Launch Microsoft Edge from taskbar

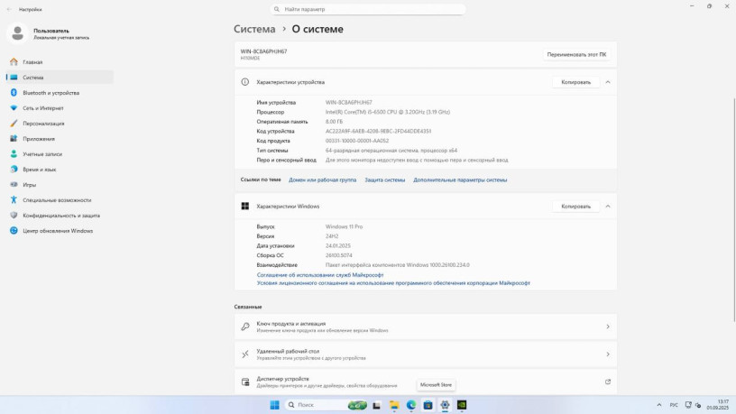pos(411,405)
